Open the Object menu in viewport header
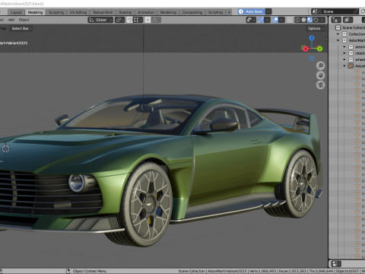 24,20
